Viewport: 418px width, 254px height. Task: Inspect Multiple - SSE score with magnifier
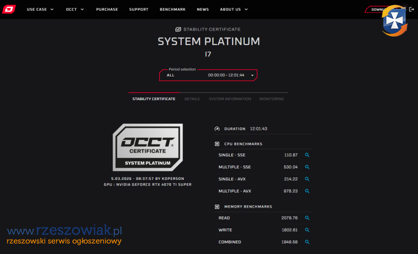tap(307, 167)
